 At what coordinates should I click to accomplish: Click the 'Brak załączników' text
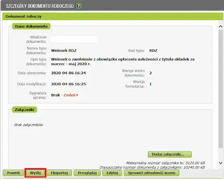click(x=28, y=125)
